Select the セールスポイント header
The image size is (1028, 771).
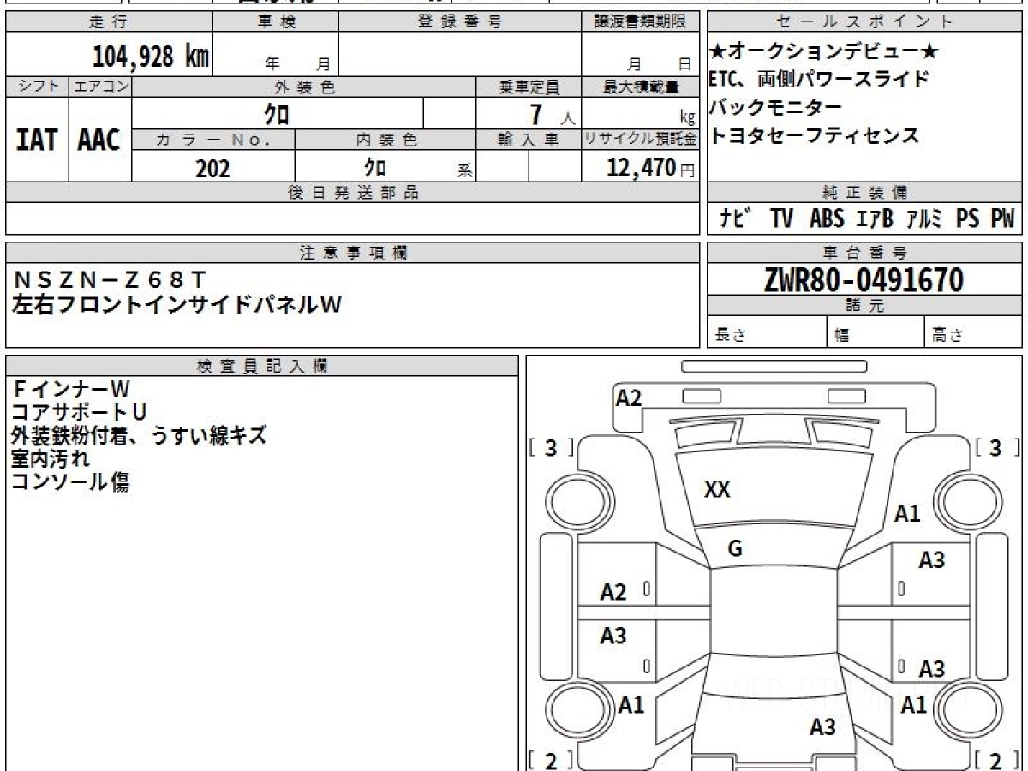pos(864,22)
